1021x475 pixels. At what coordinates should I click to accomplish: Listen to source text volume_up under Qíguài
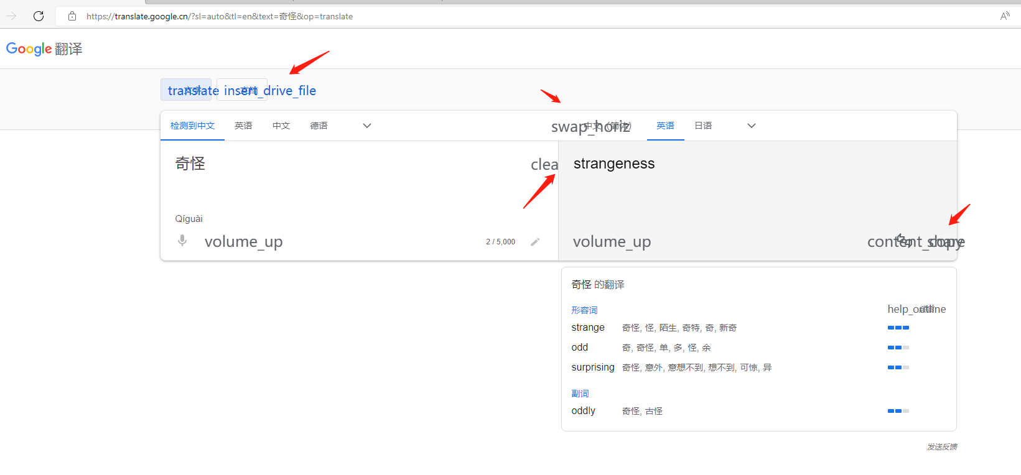[243, 241]
